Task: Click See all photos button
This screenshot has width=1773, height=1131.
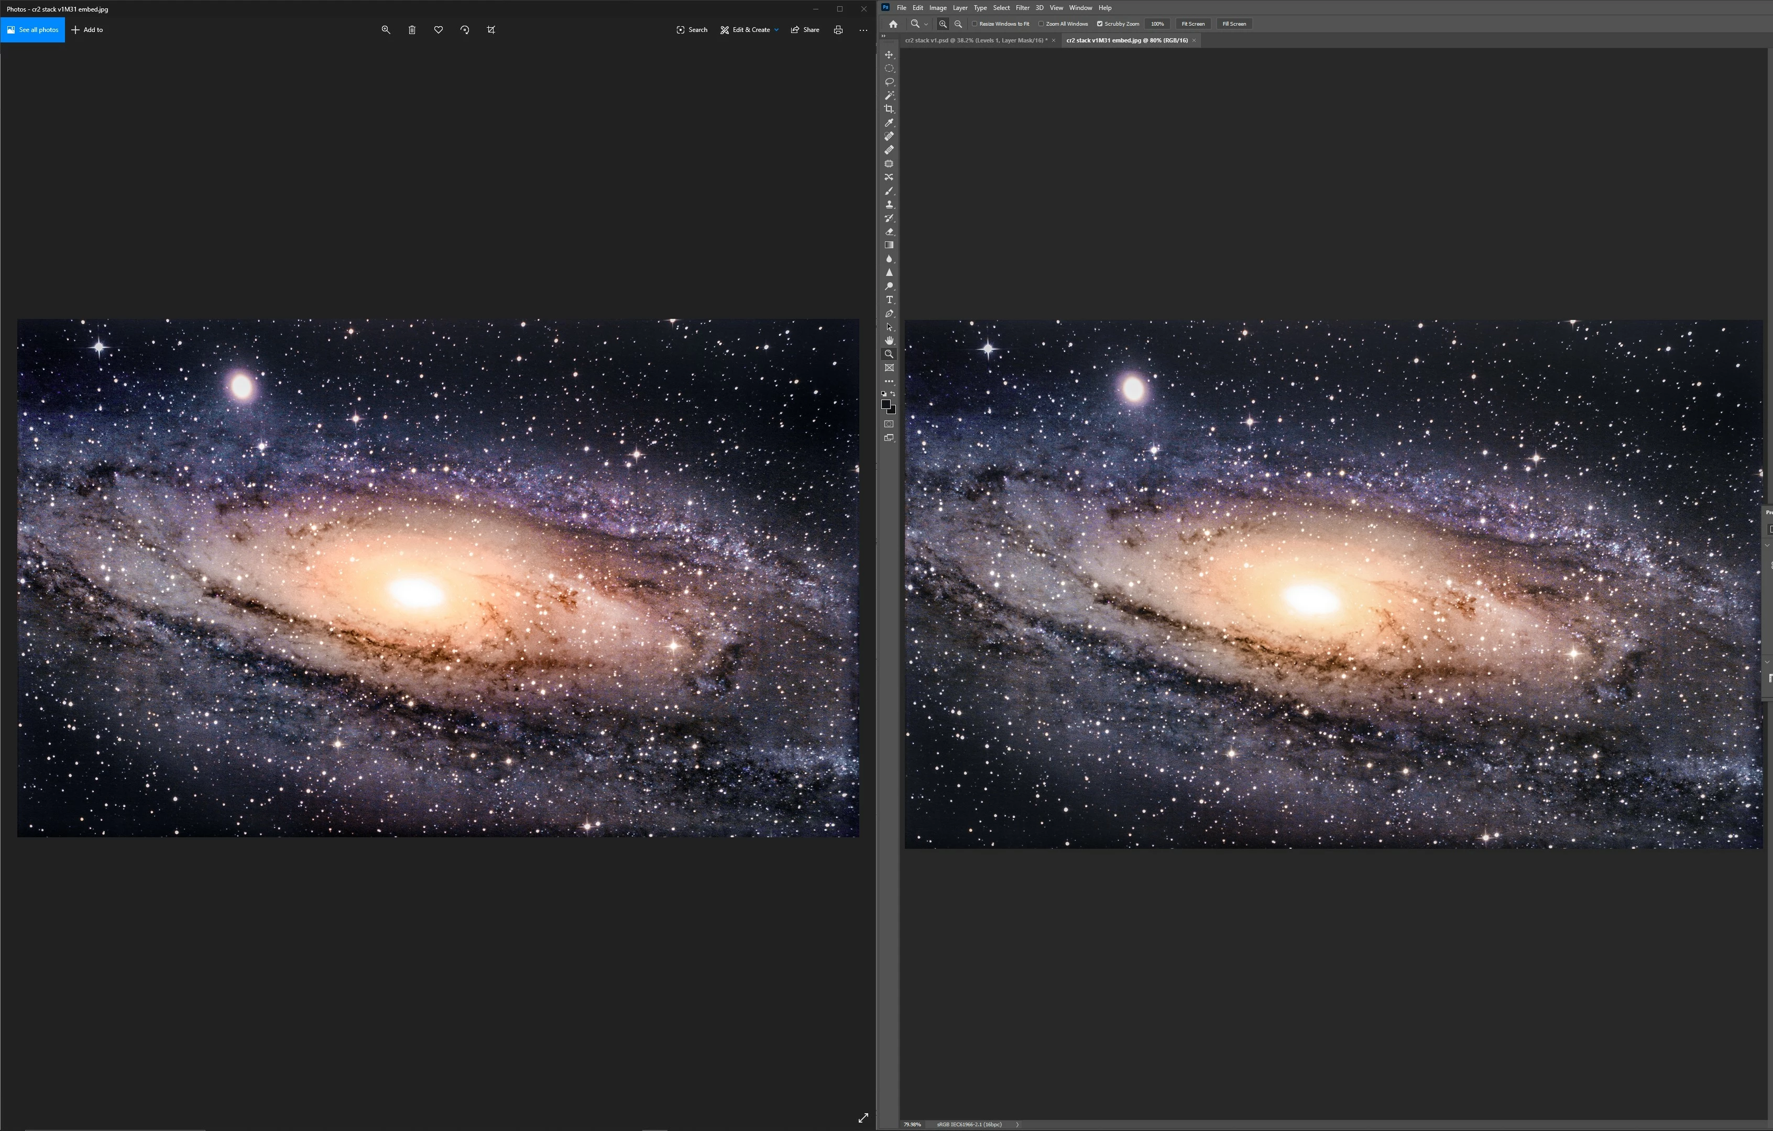Action: click(32, 30)
